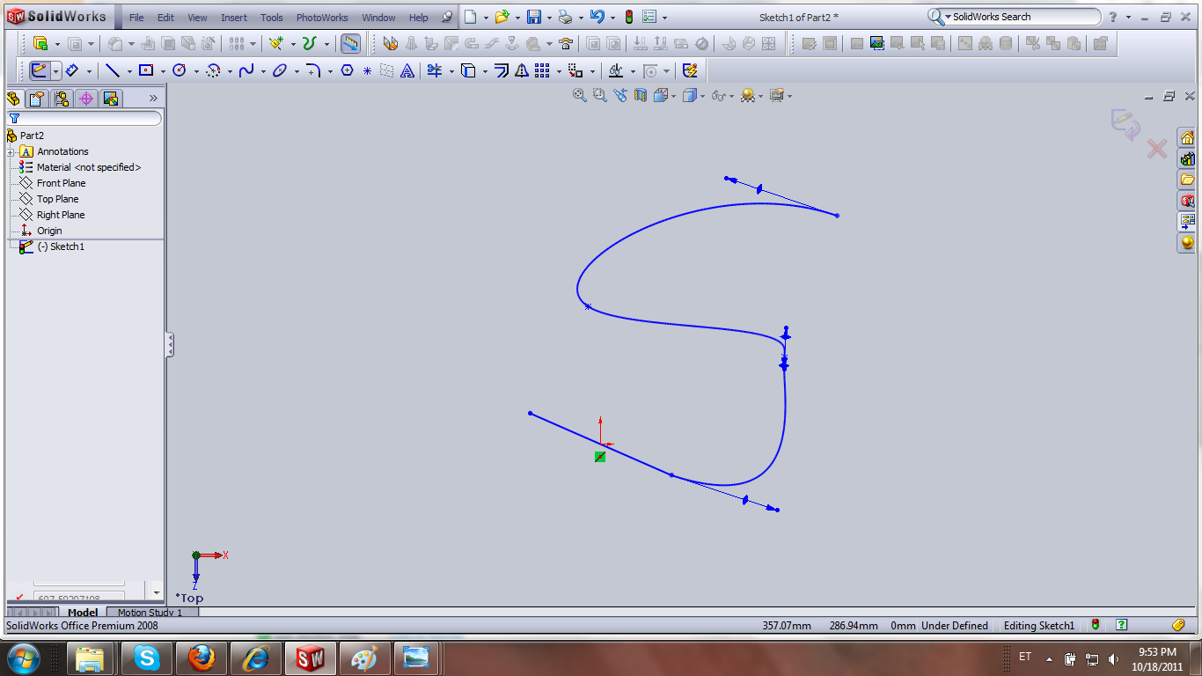Pick the Polygon sketch tool
Screen dimensions: 1202x676
[x=347, y=71]
